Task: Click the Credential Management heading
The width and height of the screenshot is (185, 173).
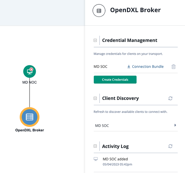Action: (x=129, y=40)
